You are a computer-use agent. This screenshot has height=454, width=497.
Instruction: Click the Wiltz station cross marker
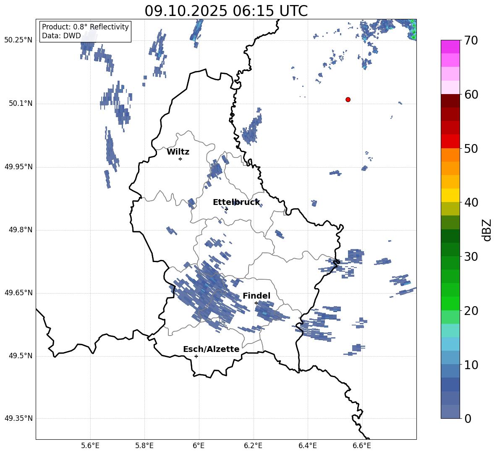[180, 159]
